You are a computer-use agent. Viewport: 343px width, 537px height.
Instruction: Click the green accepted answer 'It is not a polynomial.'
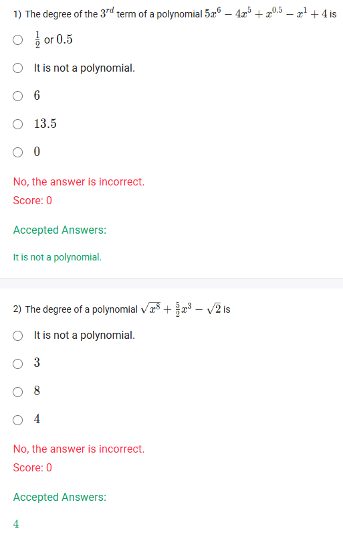click(x=58, y=257)
